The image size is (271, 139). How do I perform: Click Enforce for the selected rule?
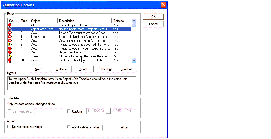click(x=61, y=69)
